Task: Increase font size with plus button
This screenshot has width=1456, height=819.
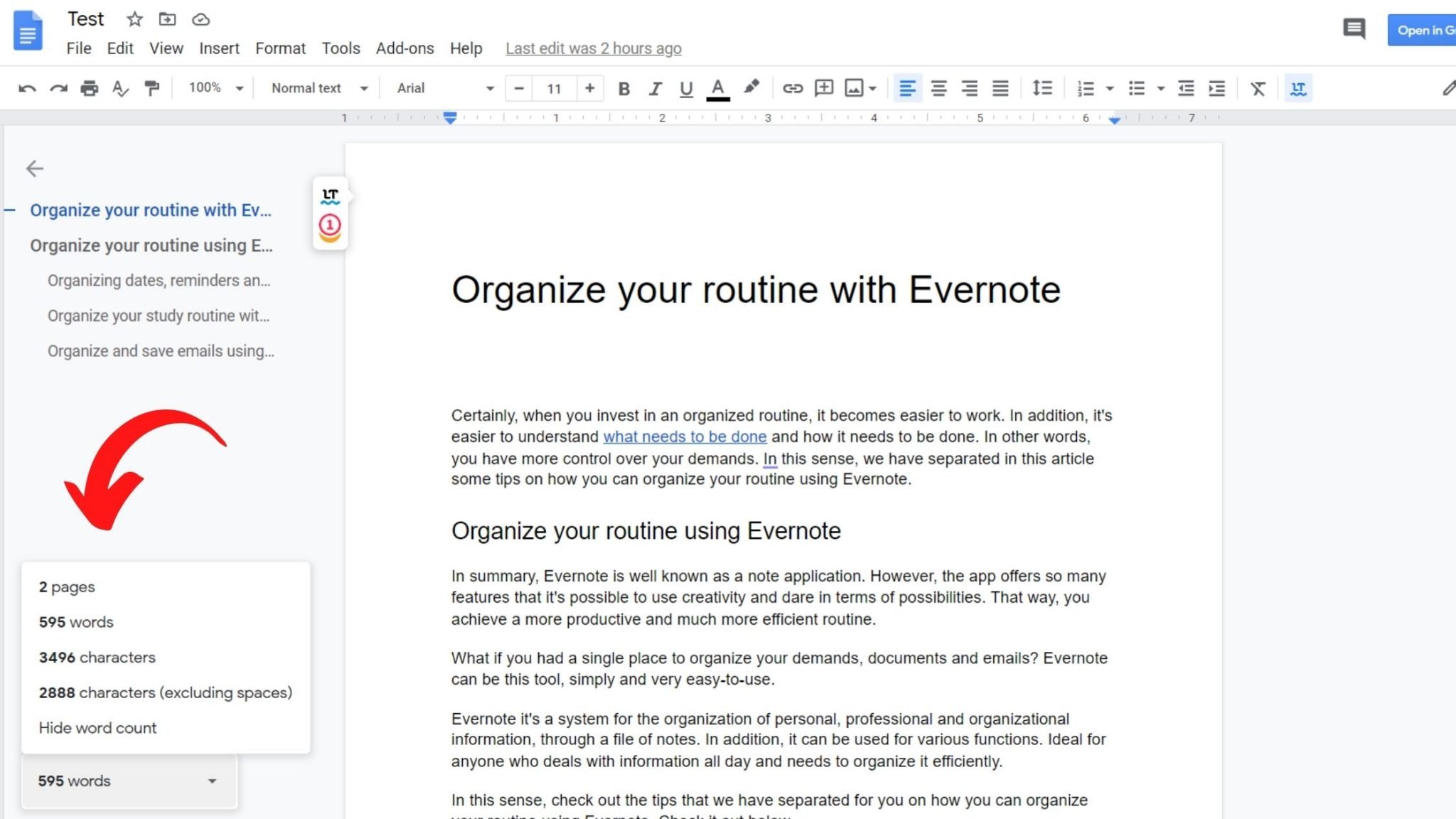Action: 589,88
